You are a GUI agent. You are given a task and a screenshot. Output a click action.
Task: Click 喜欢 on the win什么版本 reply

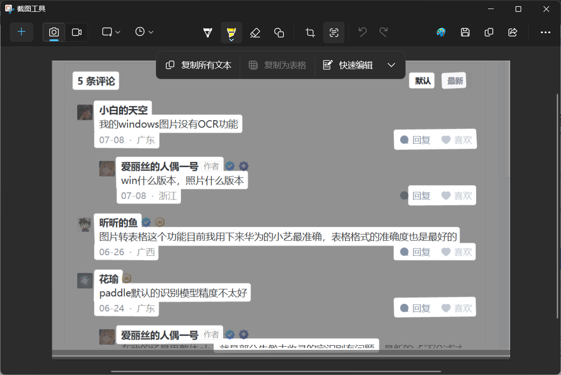457,196
